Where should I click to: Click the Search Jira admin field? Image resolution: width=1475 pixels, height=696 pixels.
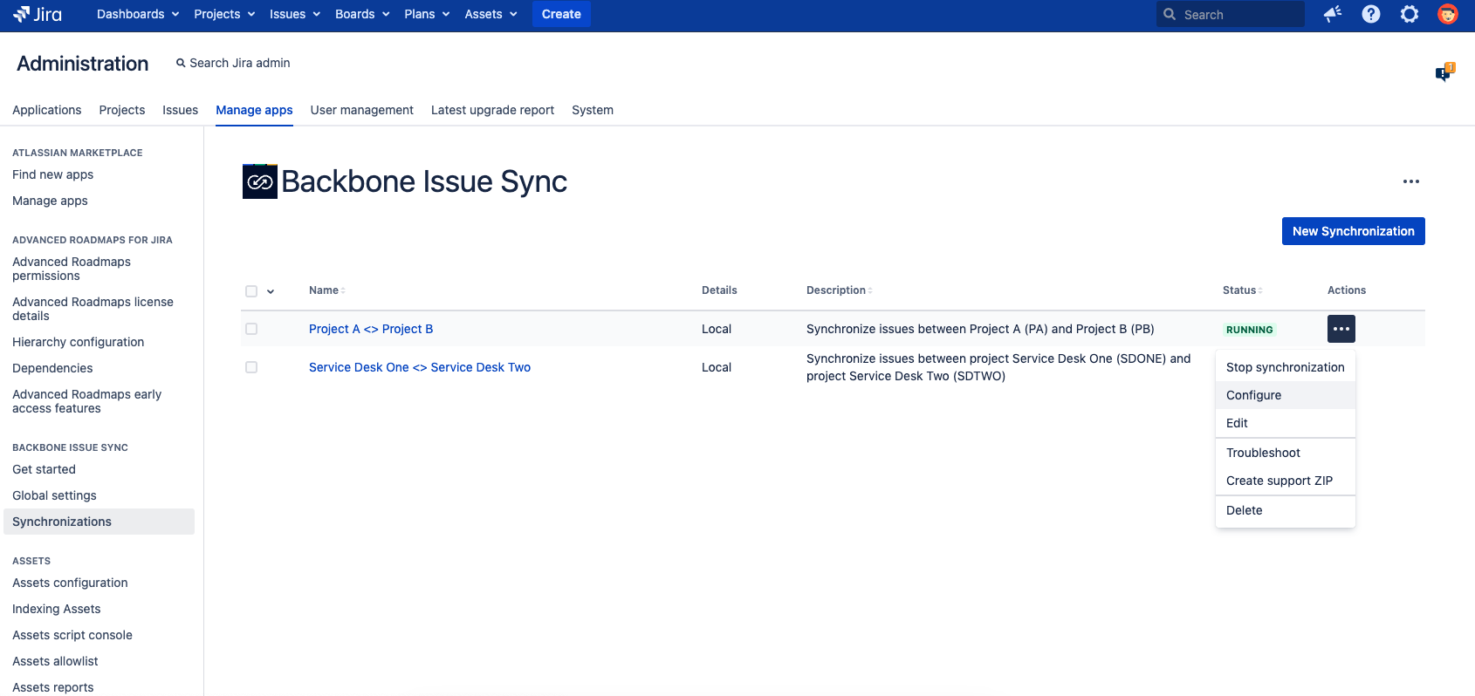click(x=239, y=63)
